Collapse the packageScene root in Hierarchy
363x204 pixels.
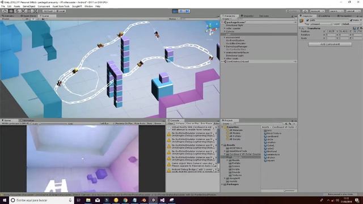tap(222, 22)
